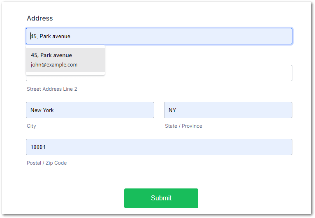Click the "NY" text in State field
Viewport: 315px width, 218px height.
click(x=172, y=110)
